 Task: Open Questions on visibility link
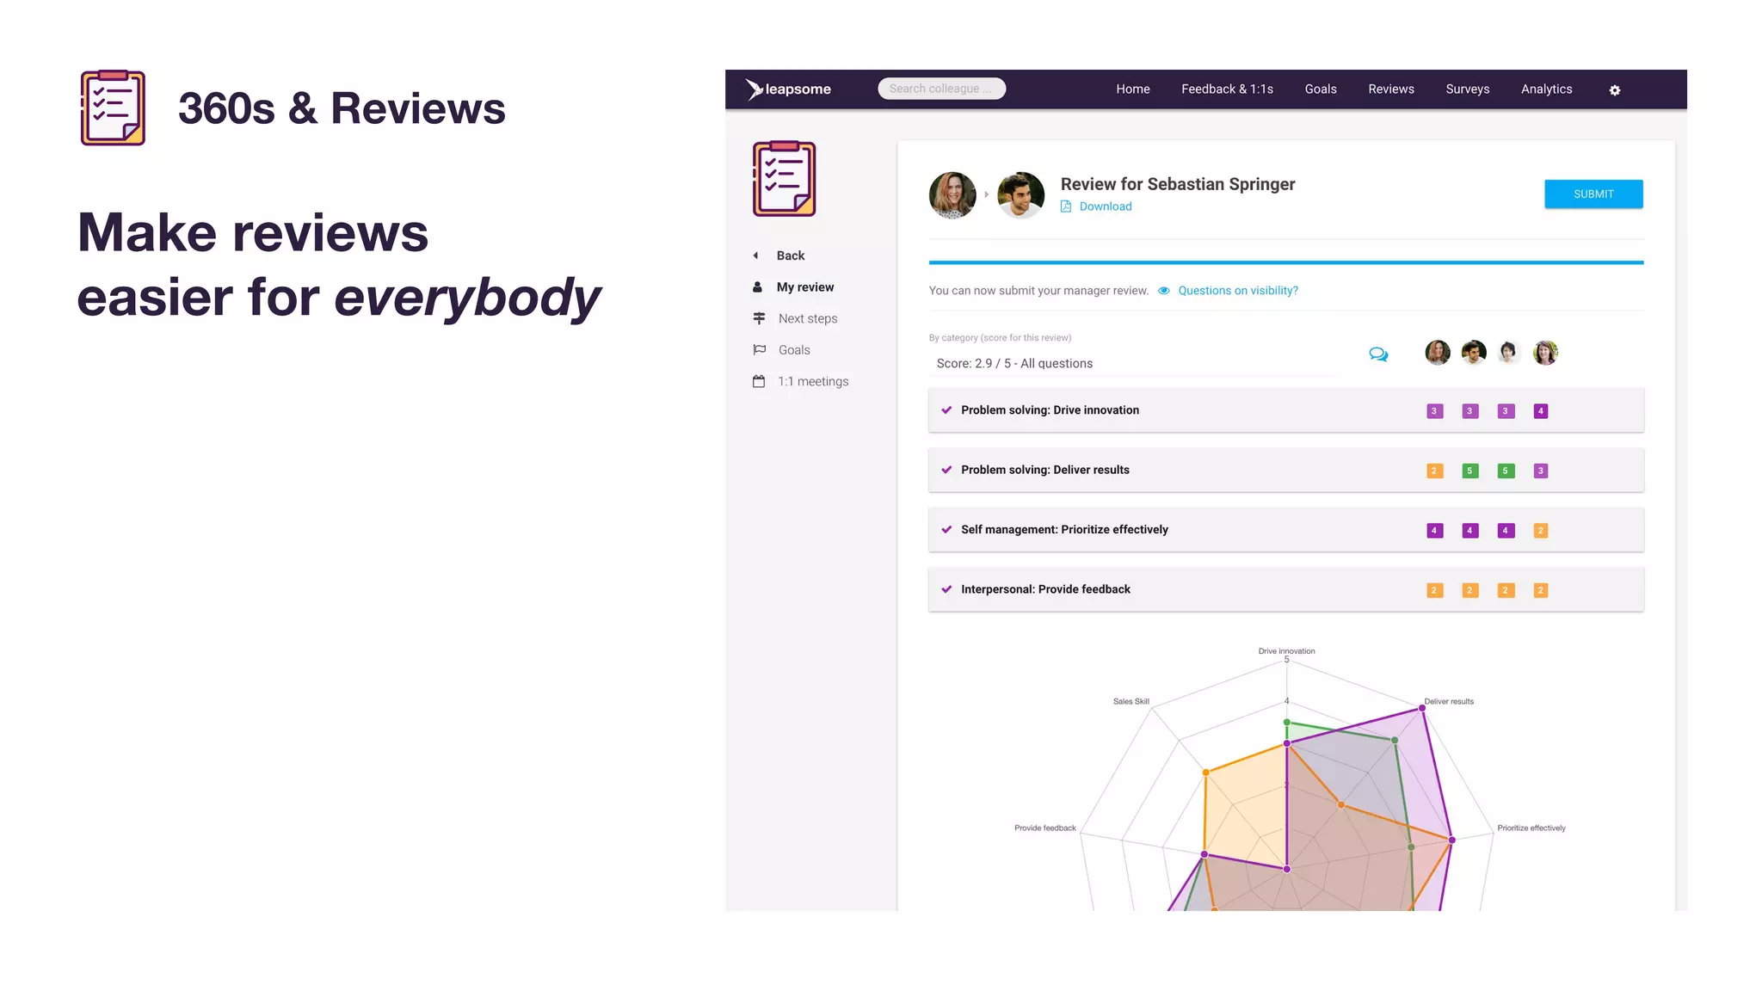(1237, 291)
